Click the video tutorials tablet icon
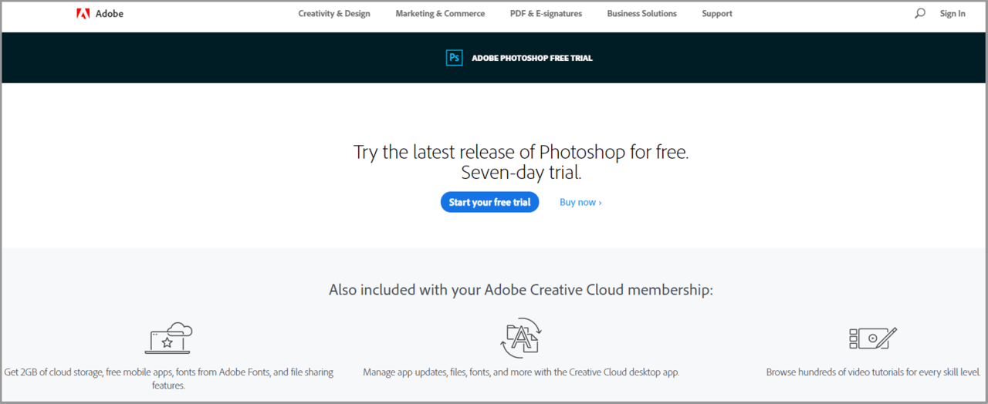The width and height of the screenshot is (988, 404). coord(873,338)
